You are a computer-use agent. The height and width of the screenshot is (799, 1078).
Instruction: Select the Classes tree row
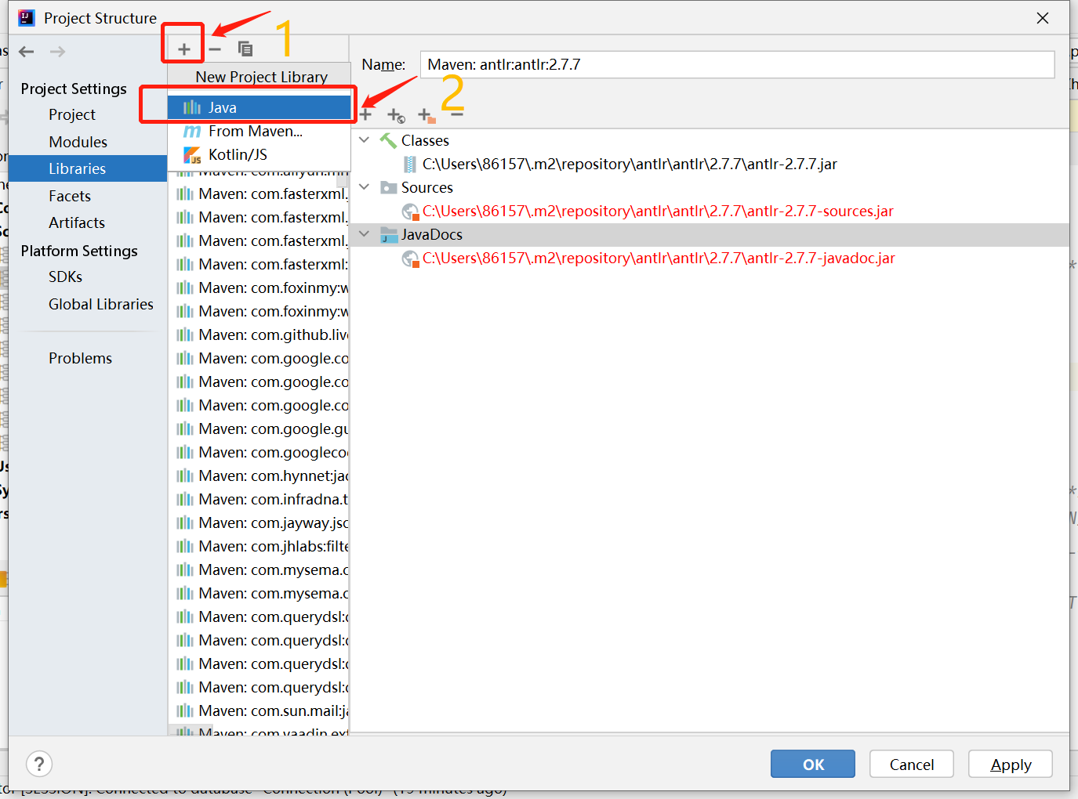(x=710, y=140)
